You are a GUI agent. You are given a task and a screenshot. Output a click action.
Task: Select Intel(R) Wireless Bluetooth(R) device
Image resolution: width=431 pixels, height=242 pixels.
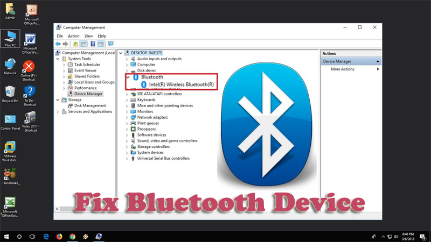click(181, 84)
